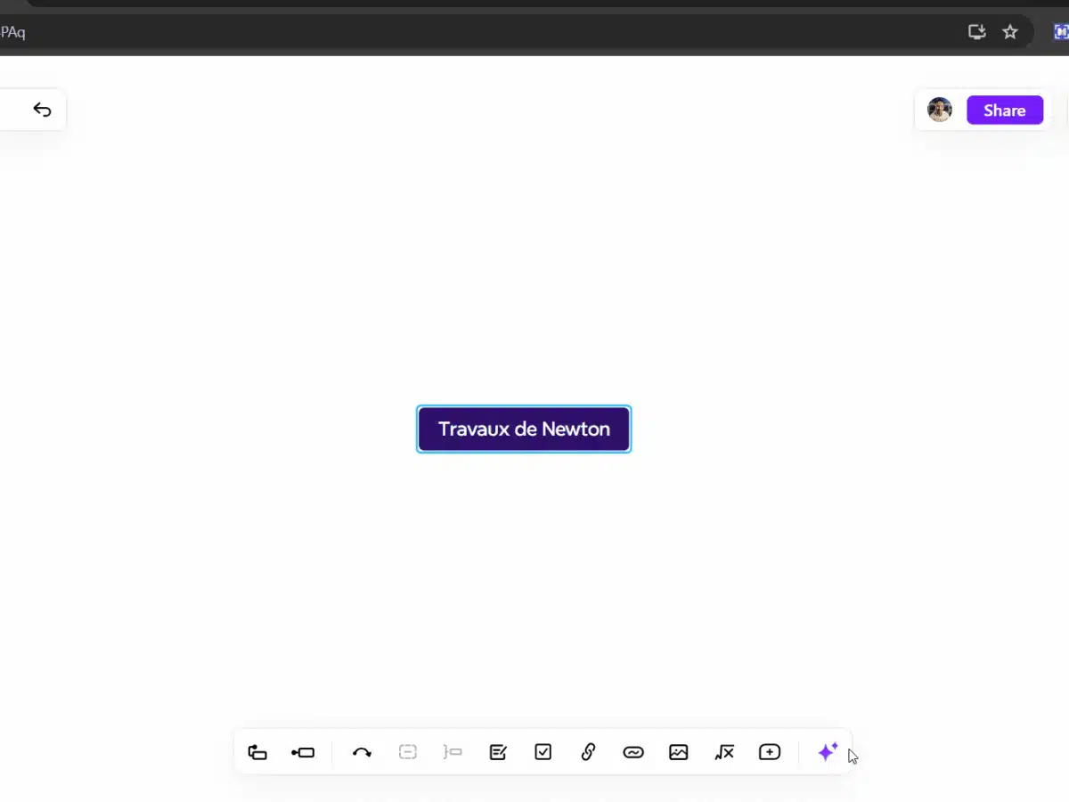Image resolution: width=1069 pixels, height=802 pixels.
Task: Click the add subtopic icon in toolbar
Action: coord(257,752)
